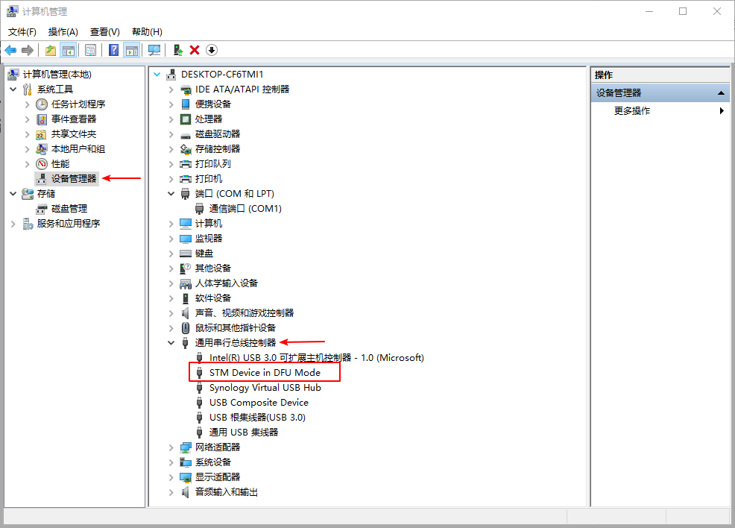735x528 pixels.
Task: Click the 存储控制器 category icon
Action: pyautogui.click(x=186, y=149)
